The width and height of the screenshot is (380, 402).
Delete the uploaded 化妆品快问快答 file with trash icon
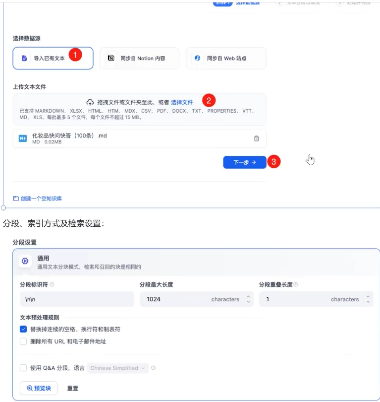[257, 138]
